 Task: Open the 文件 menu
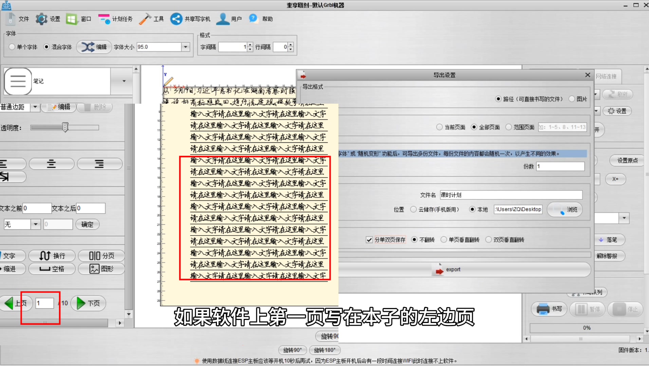pyautogui.click(x=18, y=19)
